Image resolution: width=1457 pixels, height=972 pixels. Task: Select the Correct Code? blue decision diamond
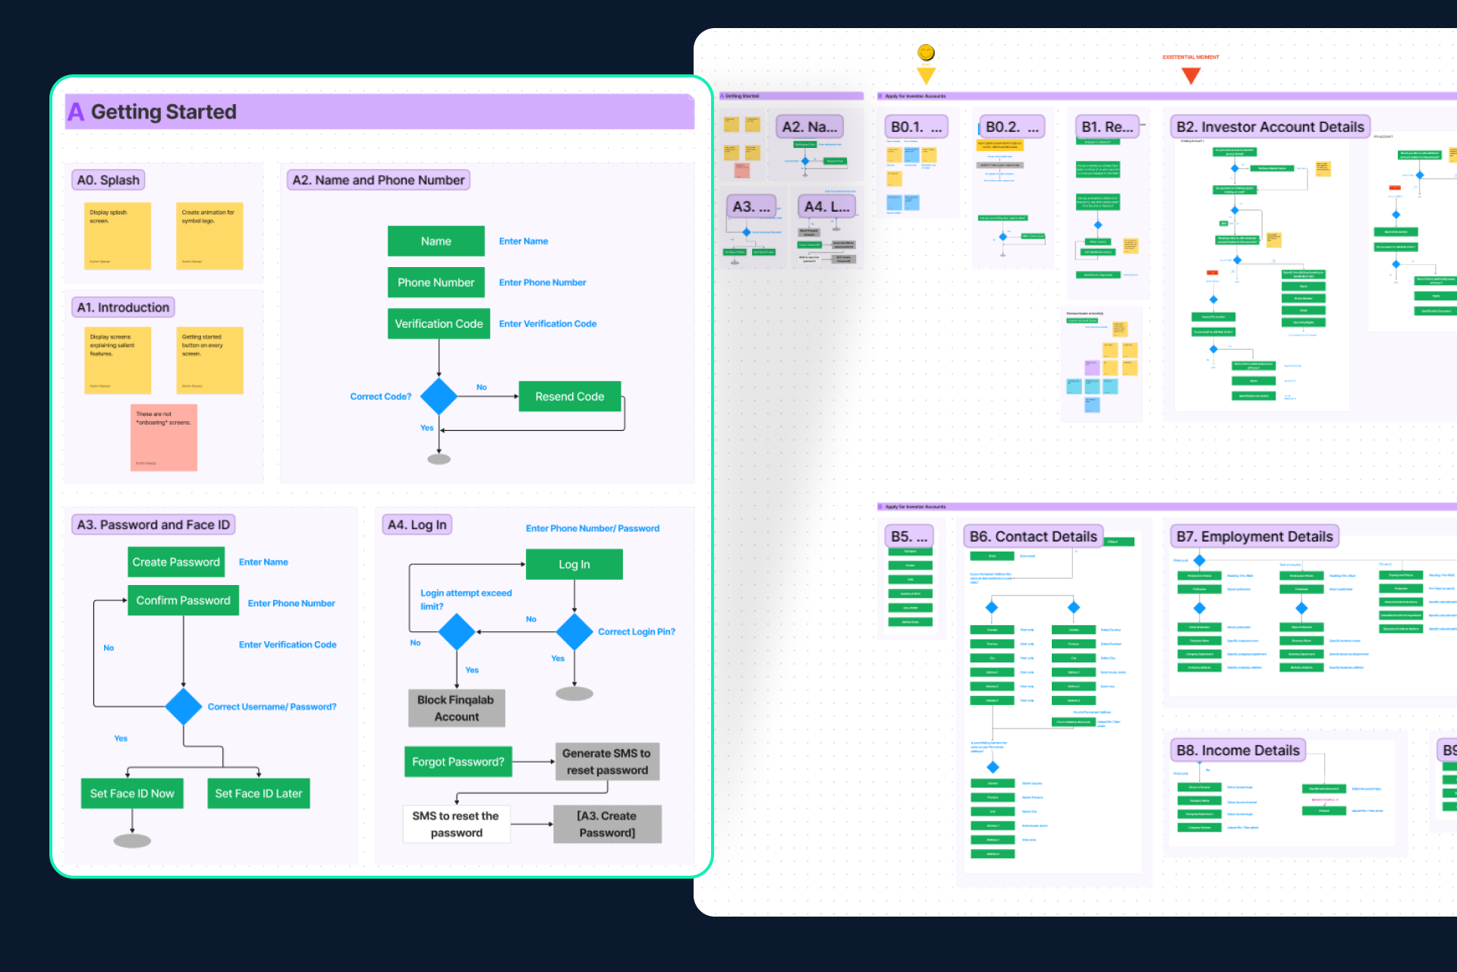pos(439,396)
